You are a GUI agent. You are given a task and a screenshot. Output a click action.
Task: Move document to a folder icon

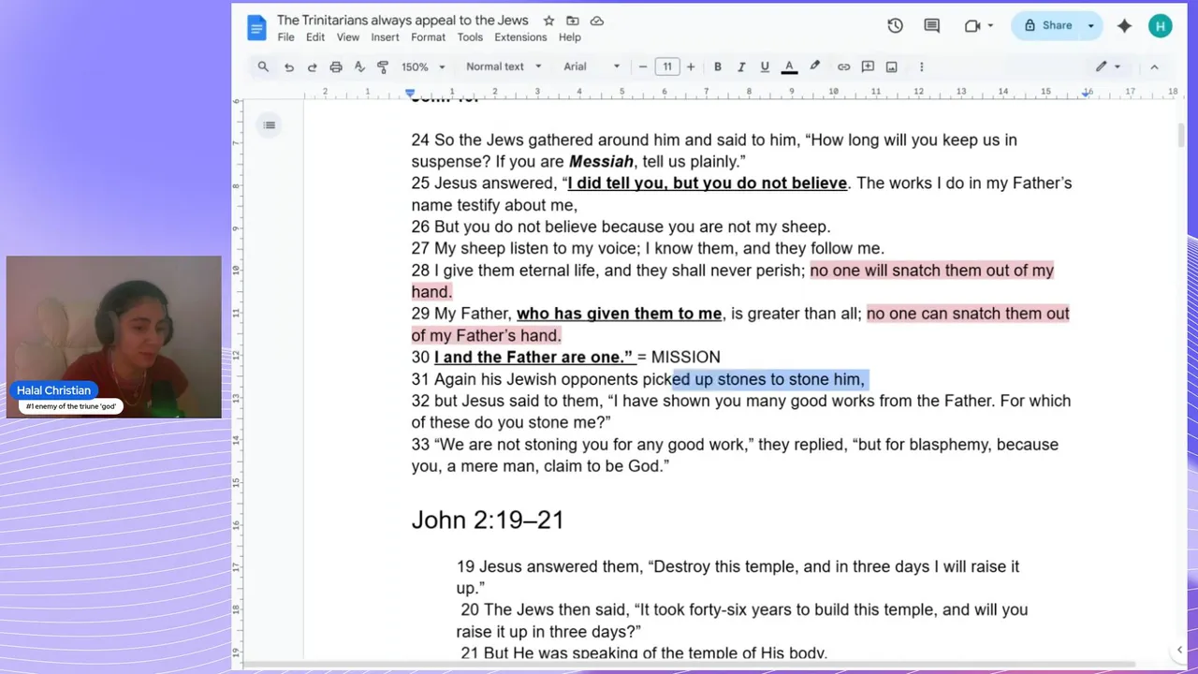pos(573,21)
